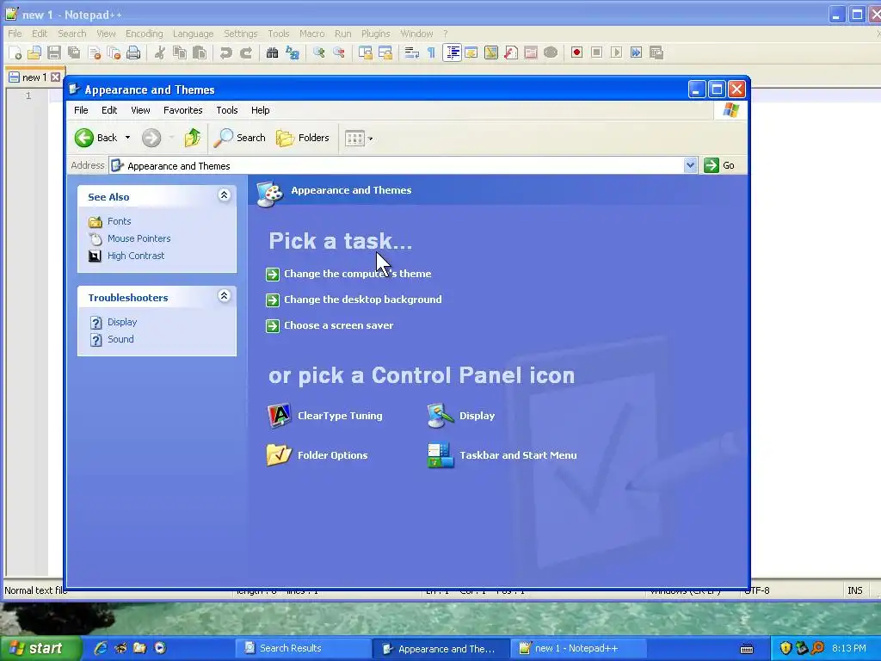Image resolution: width=881 pixels, height=661 pixels.
Task: Click the Save All icon in Notepad++
Action: coord(74,53)
